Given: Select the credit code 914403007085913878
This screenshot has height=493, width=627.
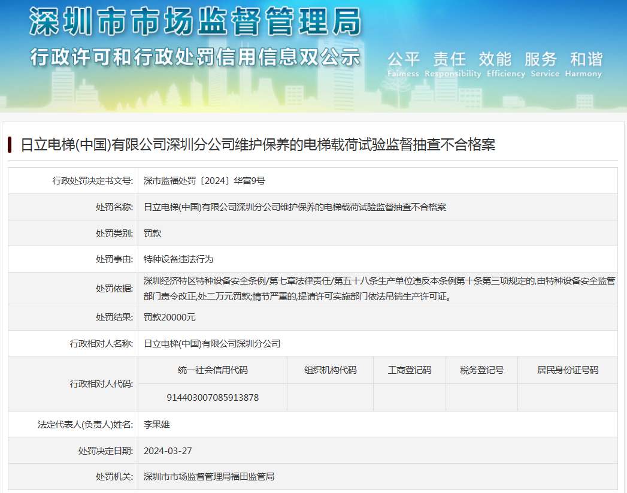Looking at the screenshot, I should [x=213, y=397].
